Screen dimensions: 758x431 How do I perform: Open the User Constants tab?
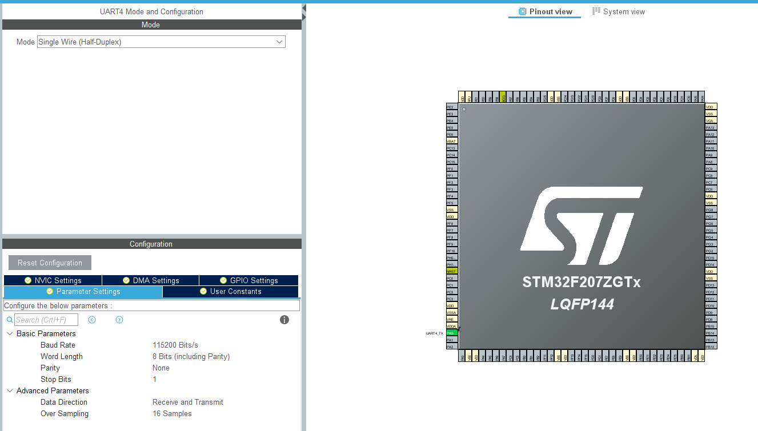tap(230, 292)
